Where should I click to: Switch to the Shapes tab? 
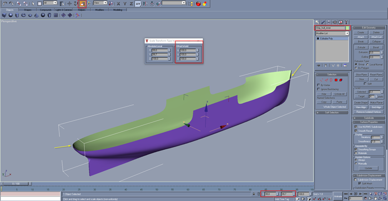click(27, 10)
